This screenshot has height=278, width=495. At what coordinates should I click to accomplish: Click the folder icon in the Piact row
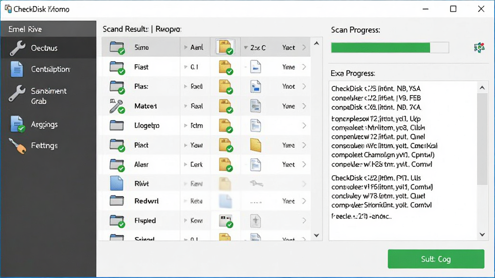(x=117, y=145)
